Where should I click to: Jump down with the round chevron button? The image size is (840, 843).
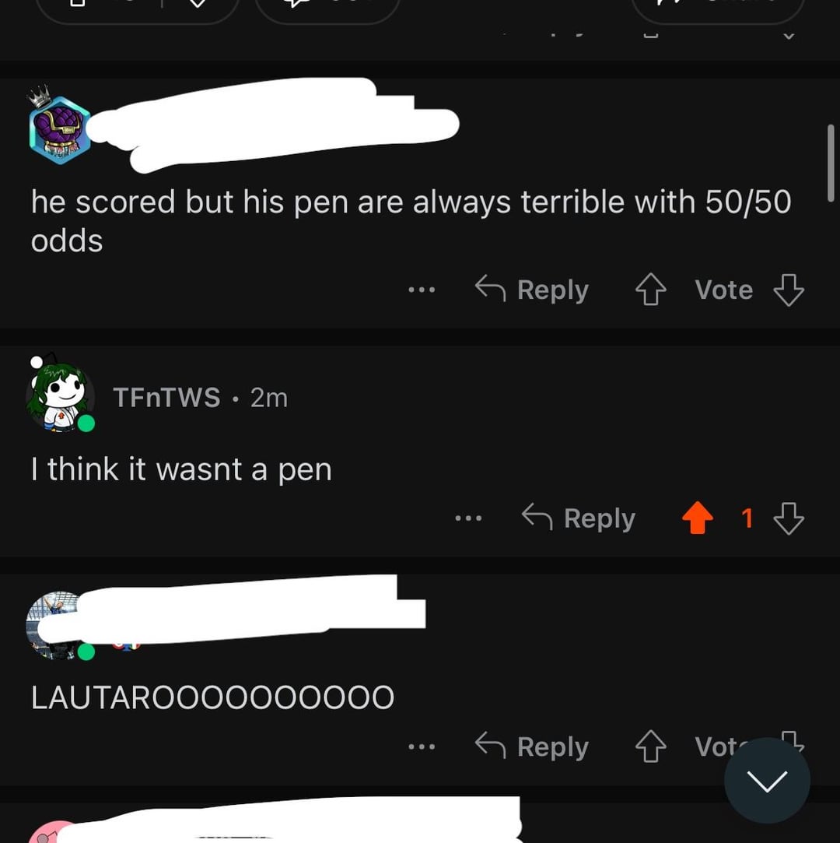[x=767, y=781]
